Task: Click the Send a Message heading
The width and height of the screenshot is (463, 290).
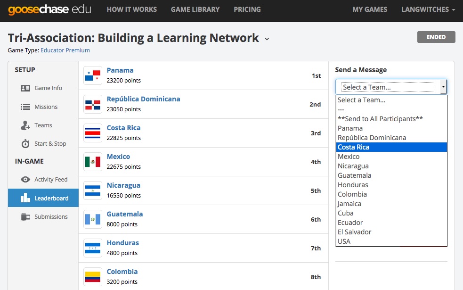Action: tap(361, 70)
